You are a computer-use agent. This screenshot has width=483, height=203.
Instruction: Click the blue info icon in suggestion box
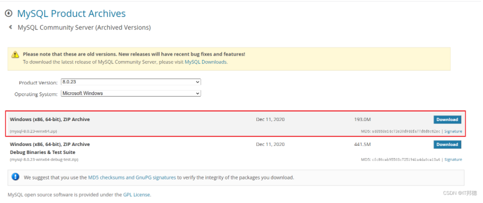(x=16, y=177)
